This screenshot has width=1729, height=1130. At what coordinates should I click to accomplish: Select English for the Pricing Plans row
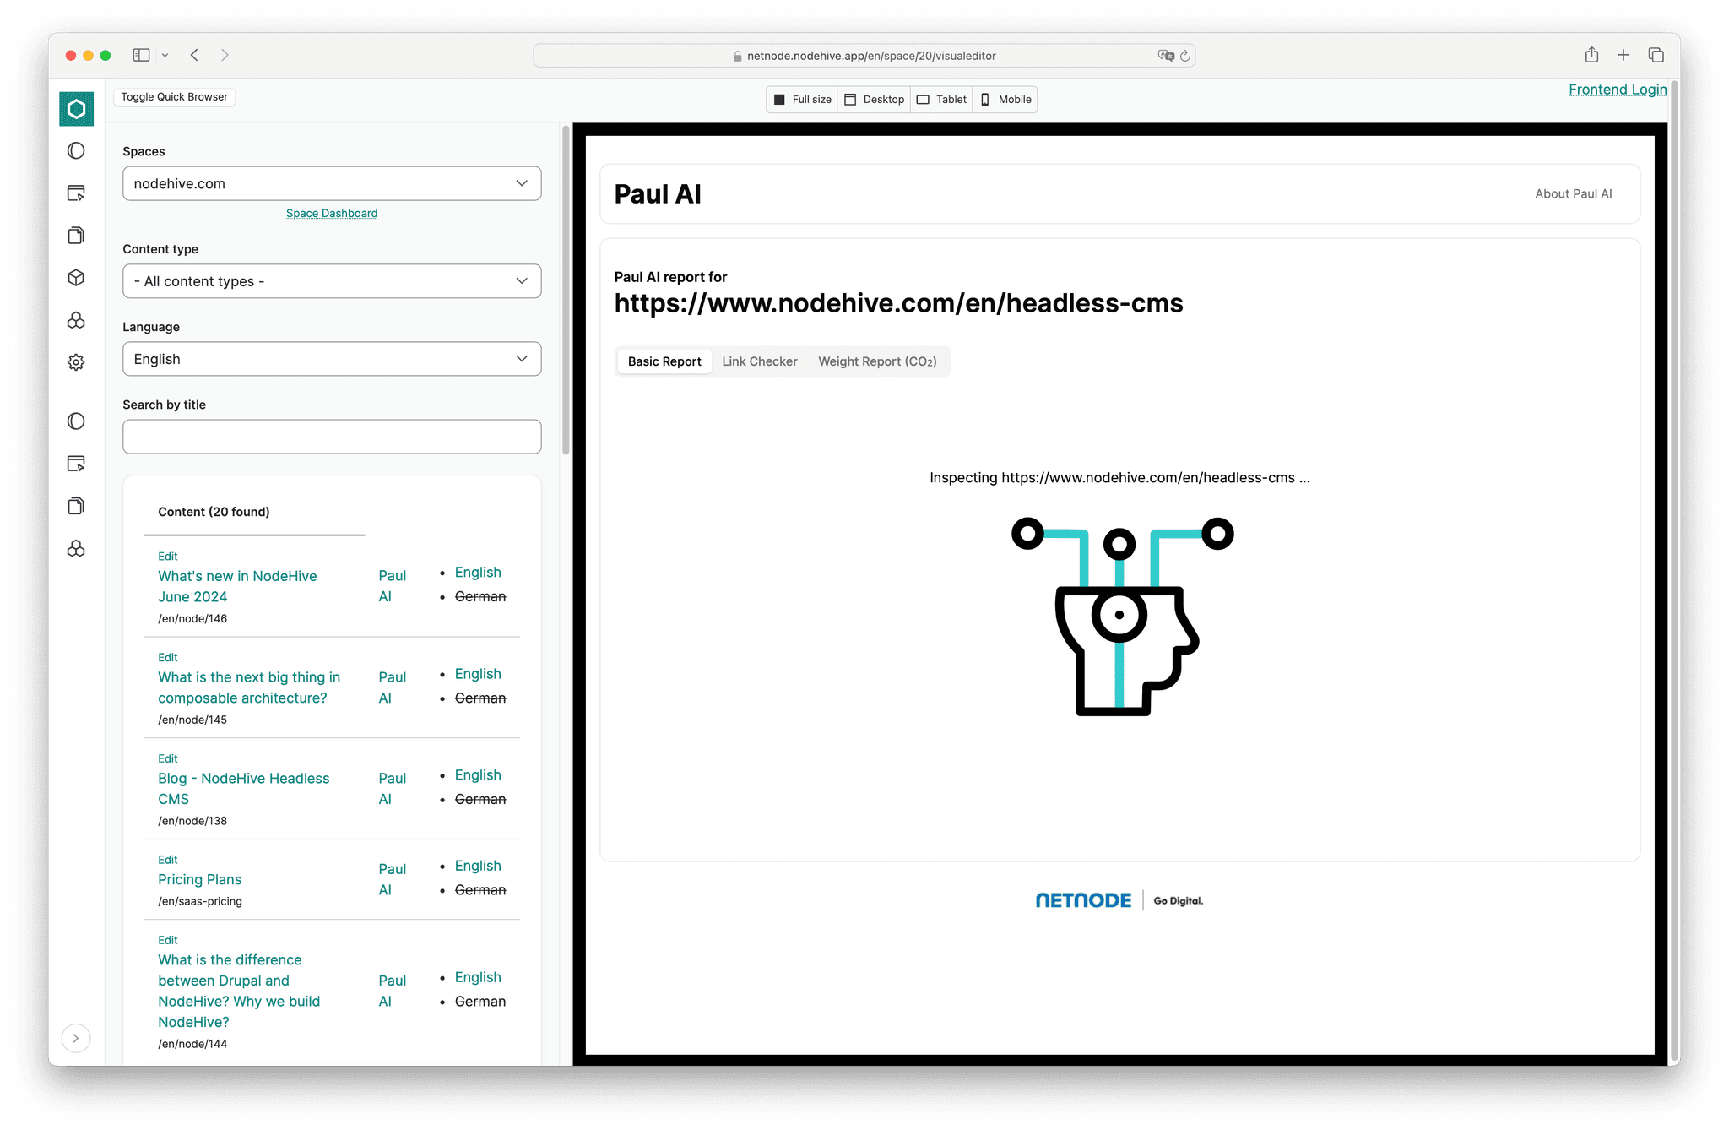point(478,866)
